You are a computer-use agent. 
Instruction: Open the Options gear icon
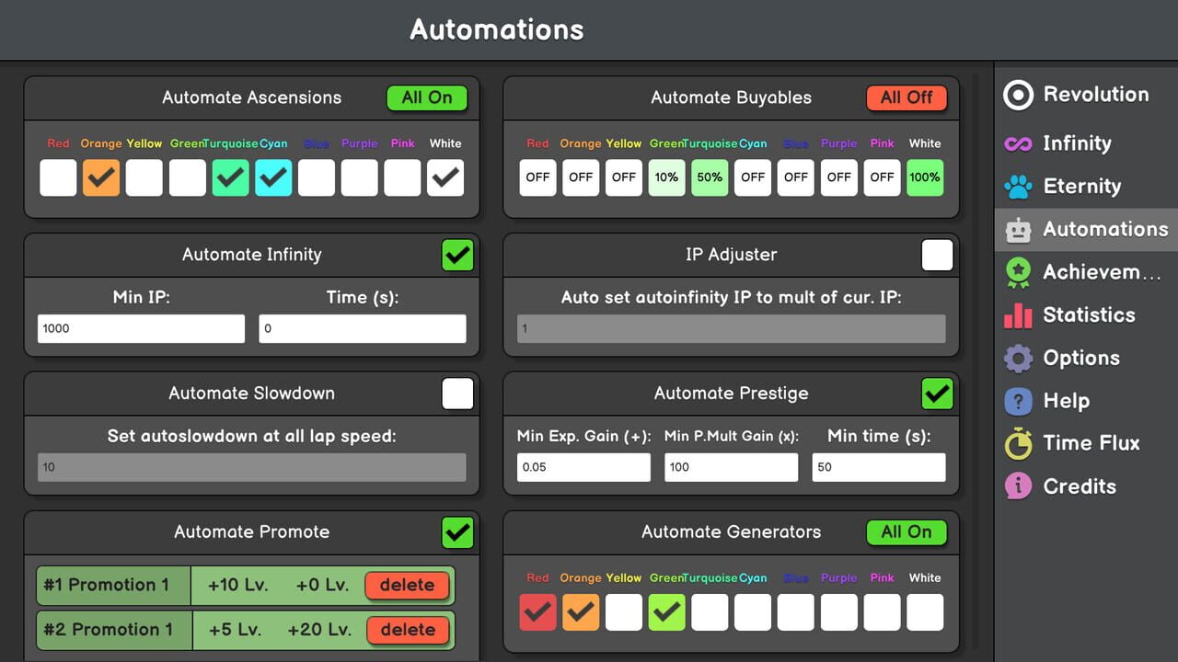(x=1019, y=358)
